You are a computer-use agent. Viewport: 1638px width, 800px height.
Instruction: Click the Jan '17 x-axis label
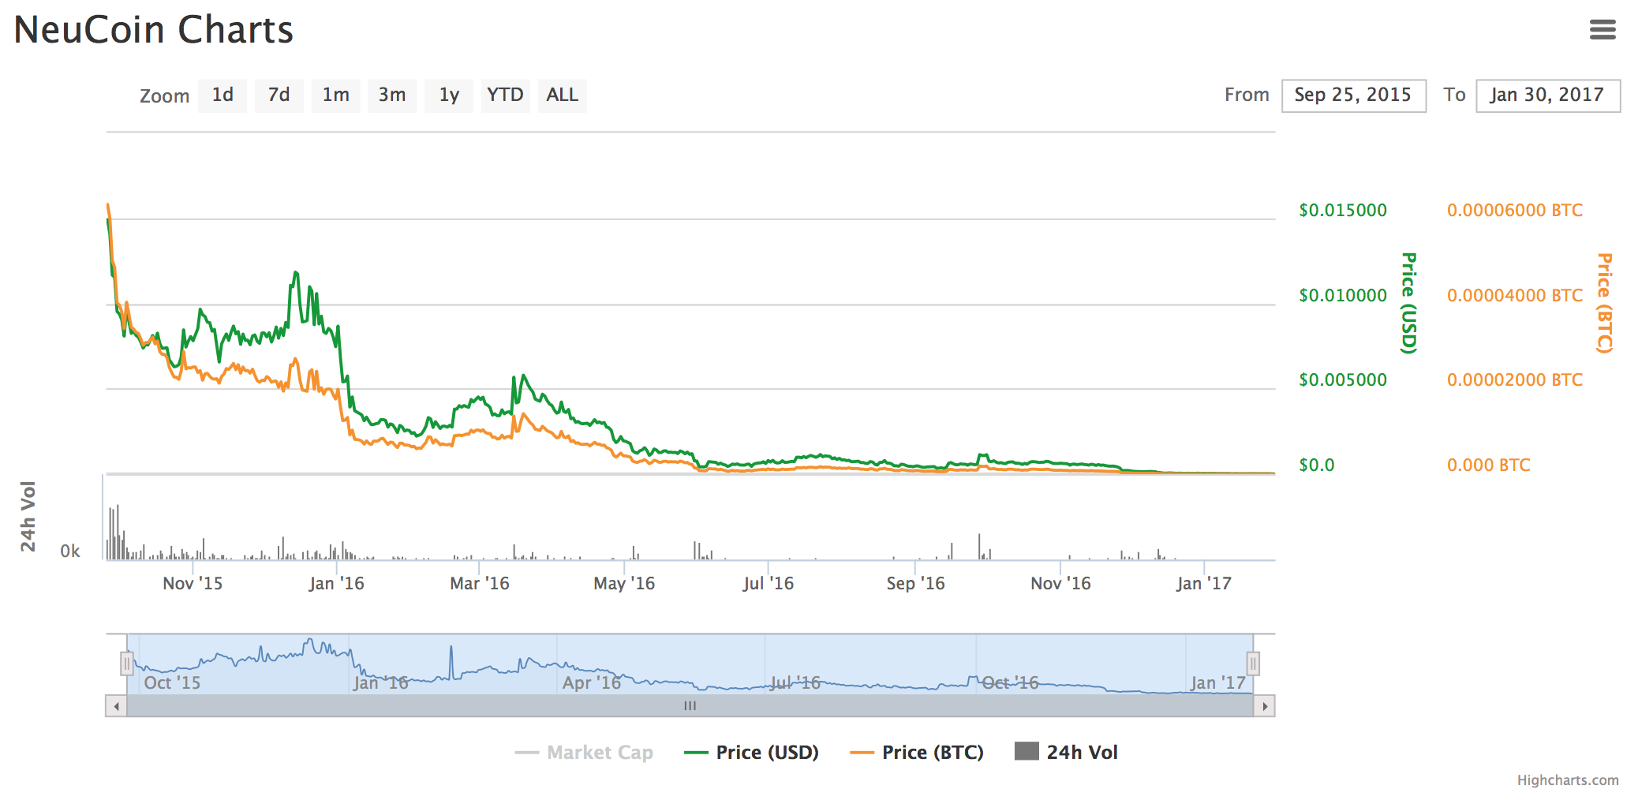(x=1203, y=583)
